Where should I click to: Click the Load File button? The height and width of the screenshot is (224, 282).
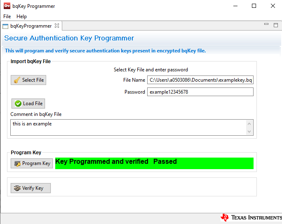coord(28,104)
